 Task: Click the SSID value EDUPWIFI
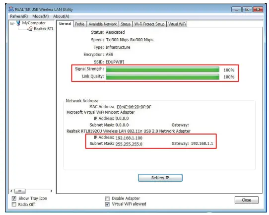[x=115, y=62]
